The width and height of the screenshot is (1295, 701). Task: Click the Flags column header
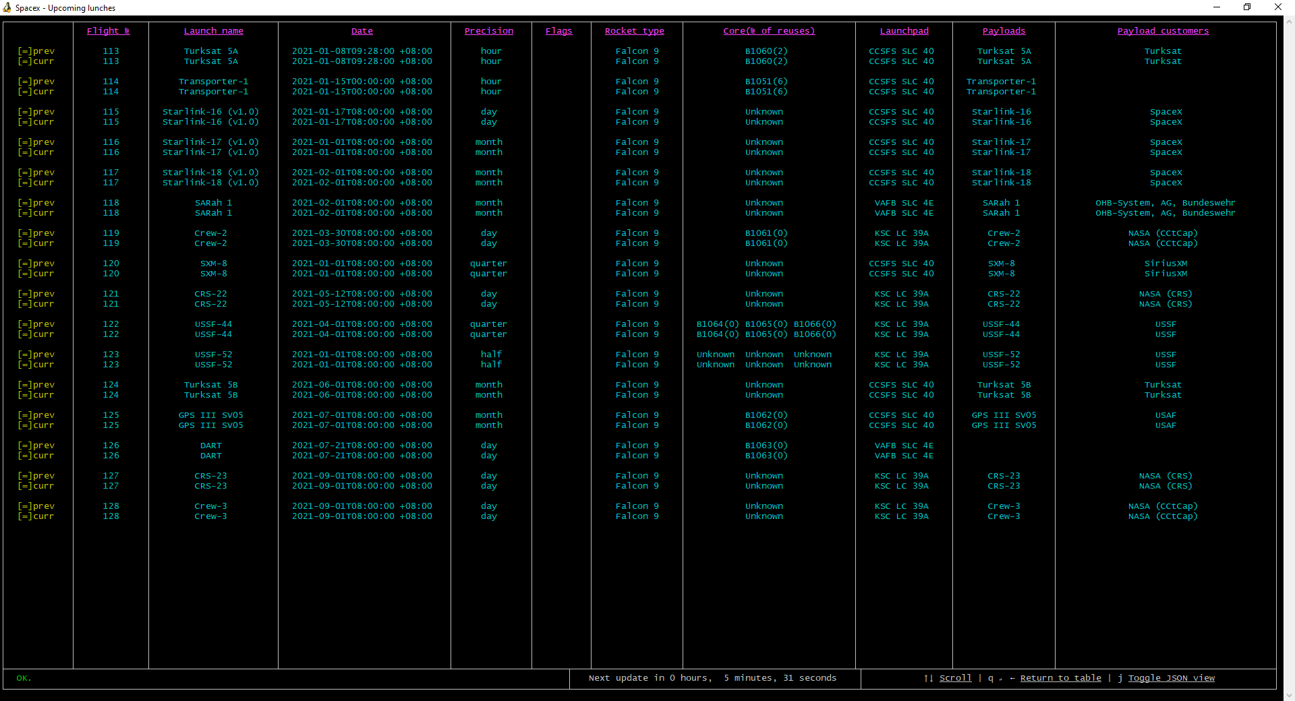[559, 31]
